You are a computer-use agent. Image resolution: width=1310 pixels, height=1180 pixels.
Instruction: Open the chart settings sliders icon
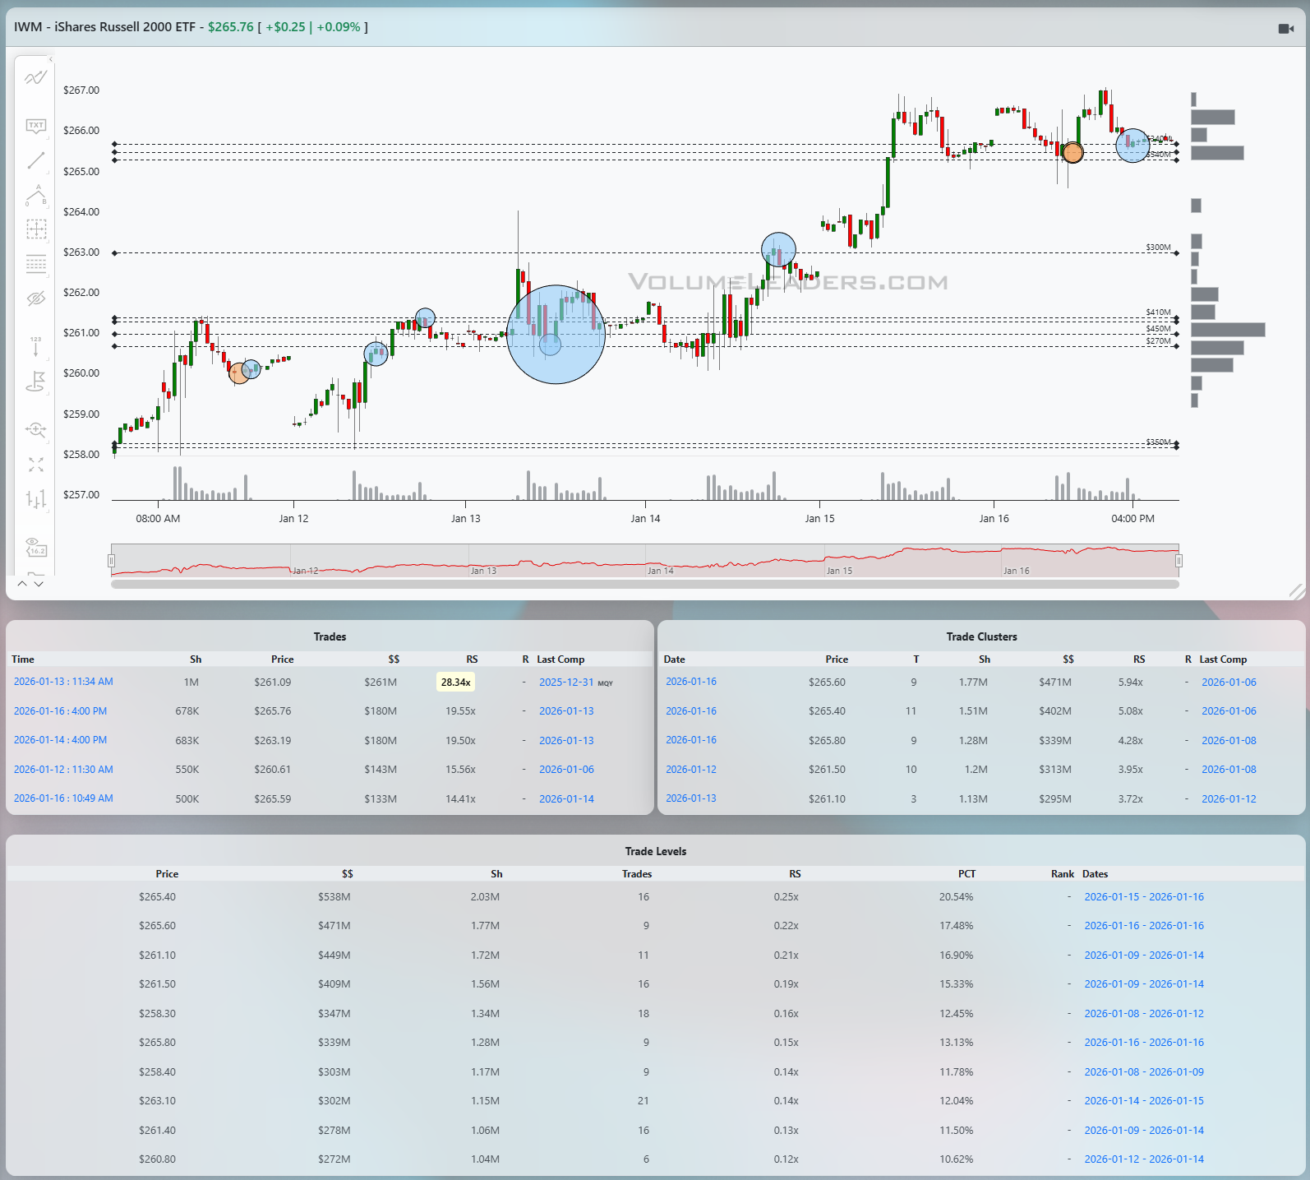pyautogui.click(x=35, y=498)
